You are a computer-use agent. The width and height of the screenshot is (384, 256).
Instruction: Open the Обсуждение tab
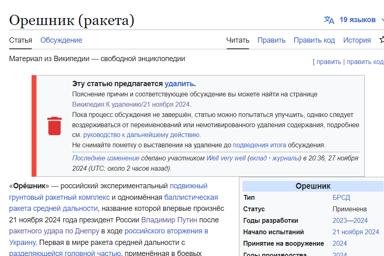(x=61, y=40)
